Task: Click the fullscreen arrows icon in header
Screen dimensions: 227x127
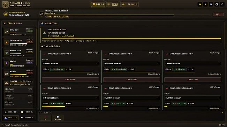Action: click(x=222, y=4)
